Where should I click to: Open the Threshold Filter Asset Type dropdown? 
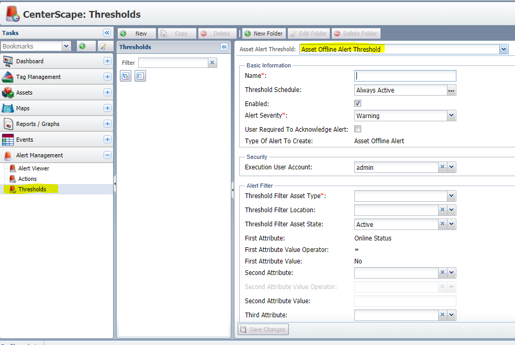point(451,196)
